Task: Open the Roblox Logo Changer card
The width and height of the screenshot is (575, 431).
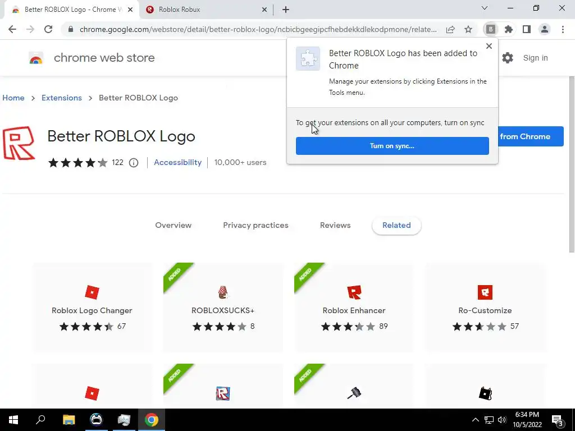Action: click(92, 308)
